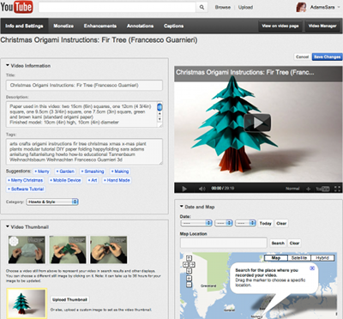Clear the map location field
Image resolution: width=343 pixels, height=319 pixels.
(x=294, y=244)
